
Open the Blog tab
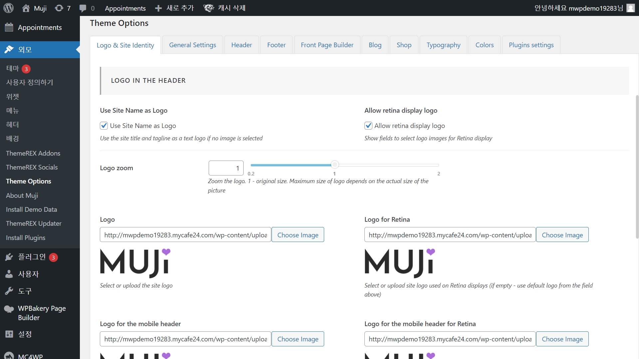coord(375,45)
